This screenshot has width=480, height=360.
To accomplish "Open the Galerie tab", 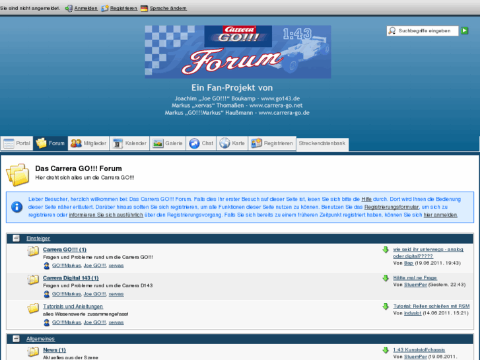I will 168,143.
